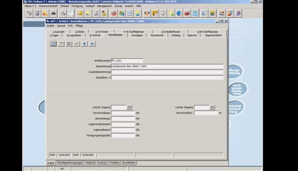Click the save disk icon in panel toolbar
The width and height of the screenshot is (298, 171).
tap(68, 44)
